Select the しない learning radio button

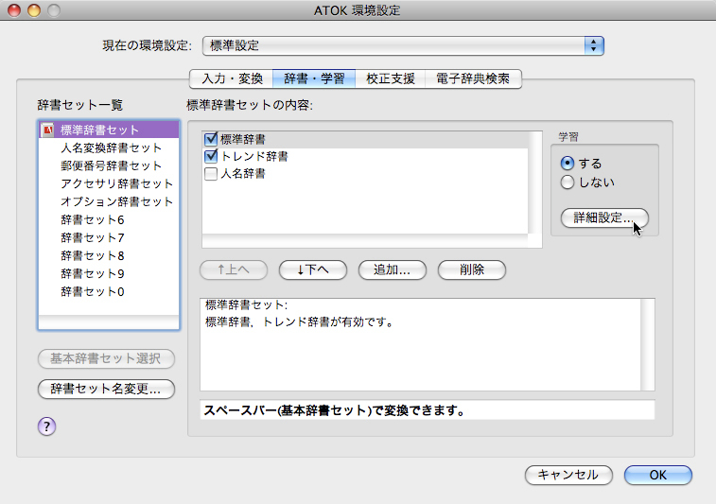(x=567, y=182)
